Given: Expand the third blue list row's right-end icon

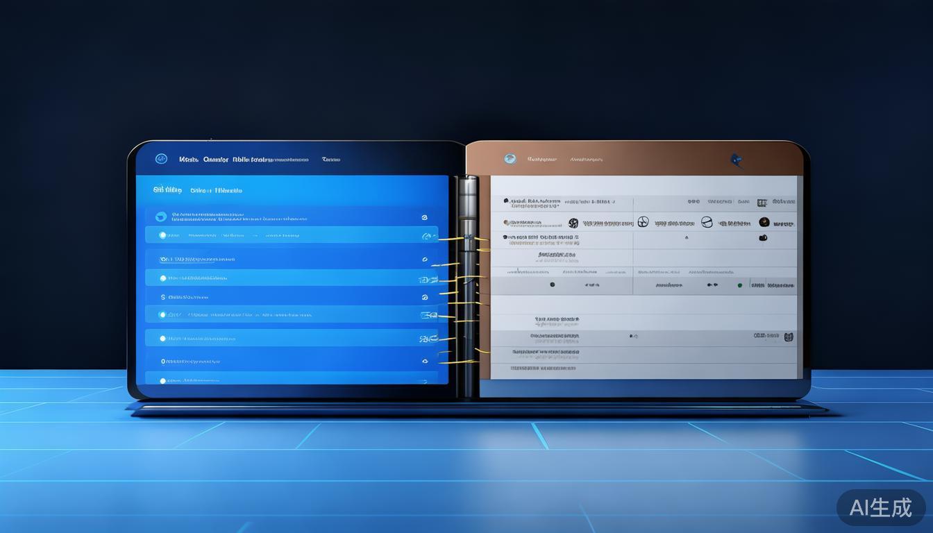Looking at the screenshot, I should (424, 260).
